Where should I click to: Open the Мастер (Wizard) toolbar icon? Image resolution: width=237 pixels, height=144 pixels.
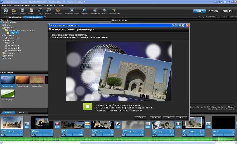(31, 11)
